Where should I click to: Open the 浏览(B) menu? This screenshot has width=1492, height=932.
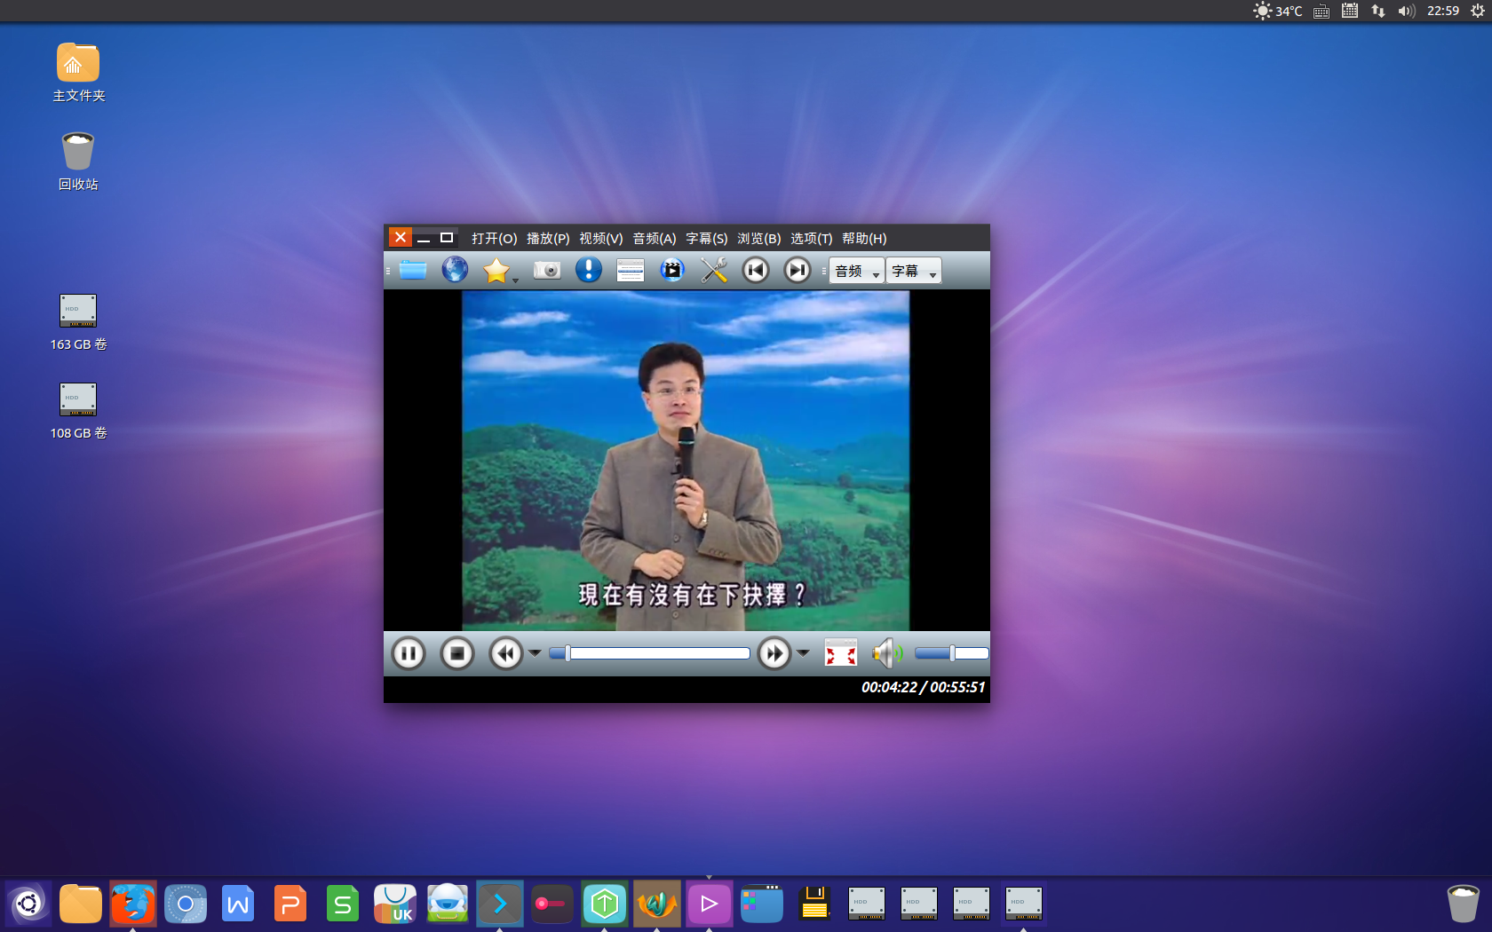759,238
